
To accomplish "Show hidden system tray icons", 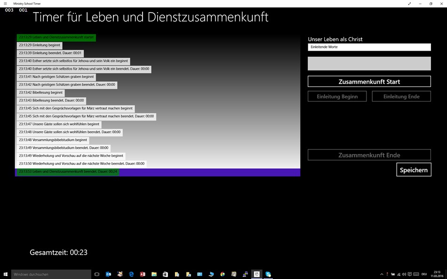I will tap(382, 274).
